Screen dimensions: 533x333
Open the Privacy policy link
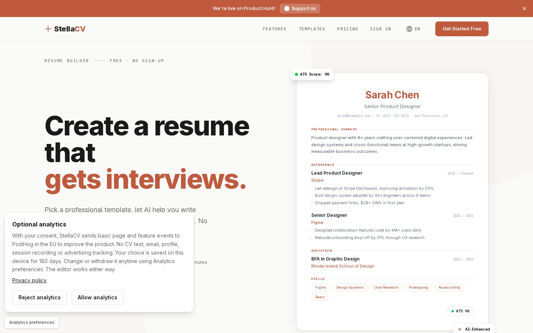click(x=29, y=280)
